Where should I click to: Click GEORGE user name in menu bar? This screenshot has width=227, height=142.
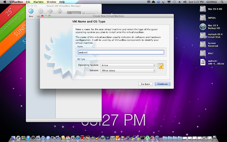pyautogui.click(x=212, y=2)
